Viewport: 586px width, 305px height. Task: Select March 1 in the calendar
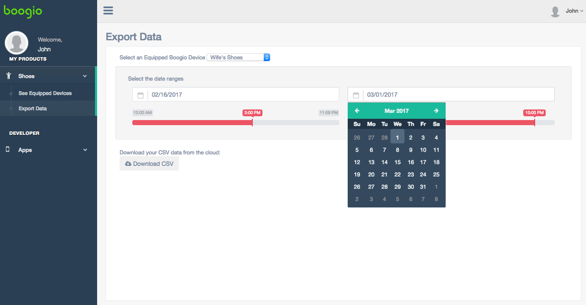click(x=397, y=137)
